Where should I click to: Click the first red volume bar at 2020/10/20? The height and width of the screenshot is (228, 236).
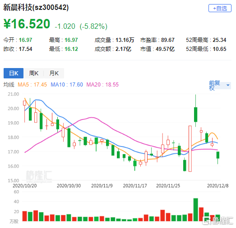pos(24,216)
